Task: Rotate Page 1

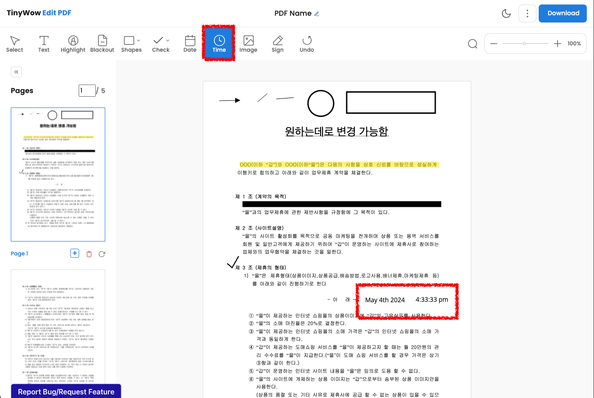Action: pyautogui.click(x=102, y=254)
